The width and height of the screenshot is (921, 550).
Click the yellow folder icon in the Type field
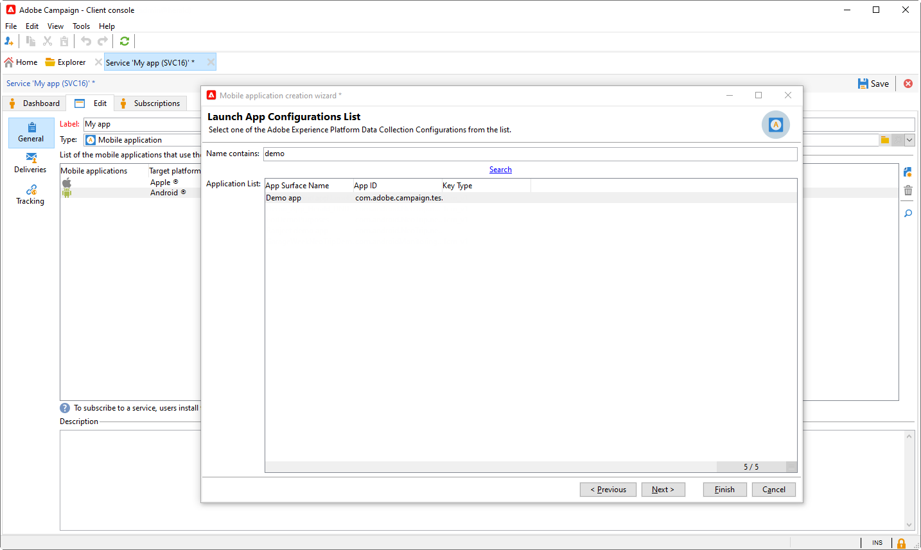coord(885,140)
